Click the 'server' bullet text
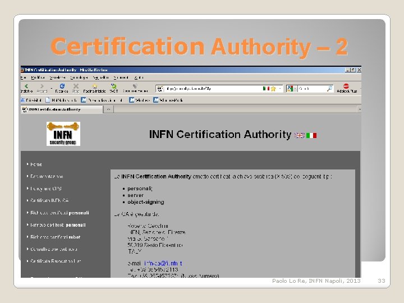The image size is (404, 303). point(136,195)
